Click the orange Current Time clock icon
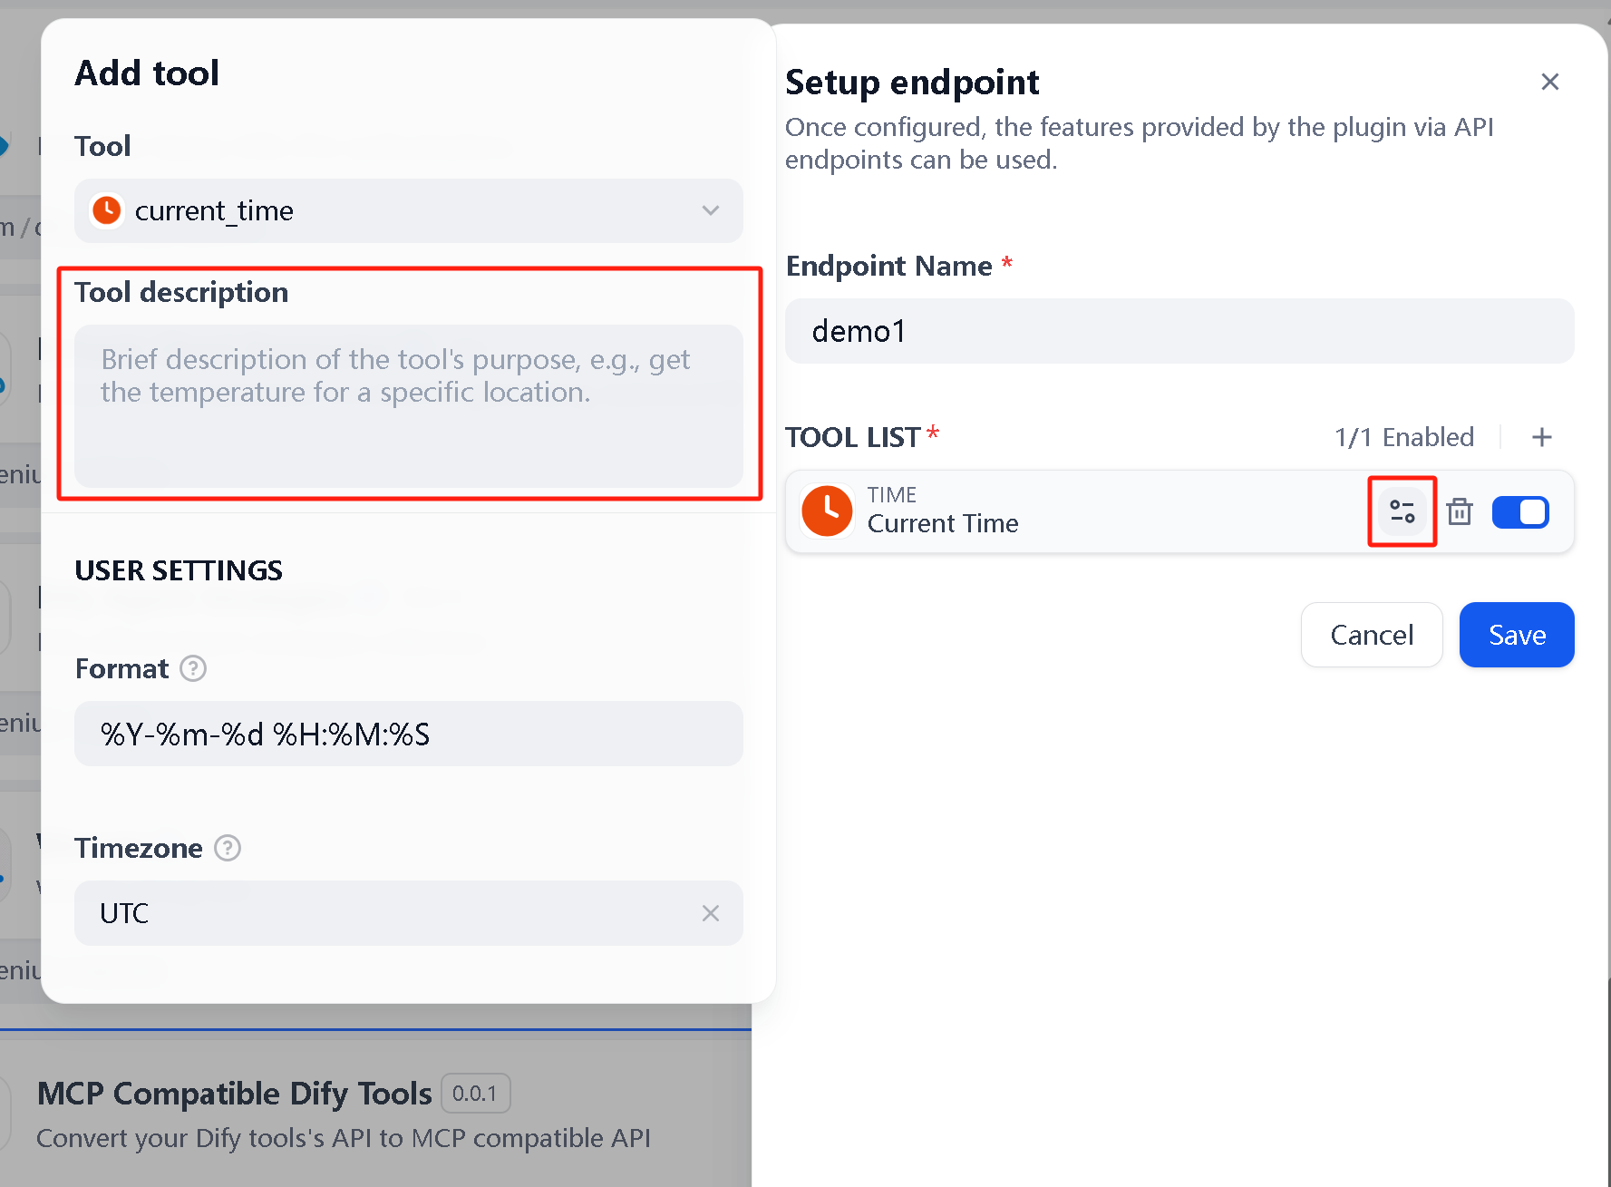Screen dimensions: 1611x1187 [827, 511]
